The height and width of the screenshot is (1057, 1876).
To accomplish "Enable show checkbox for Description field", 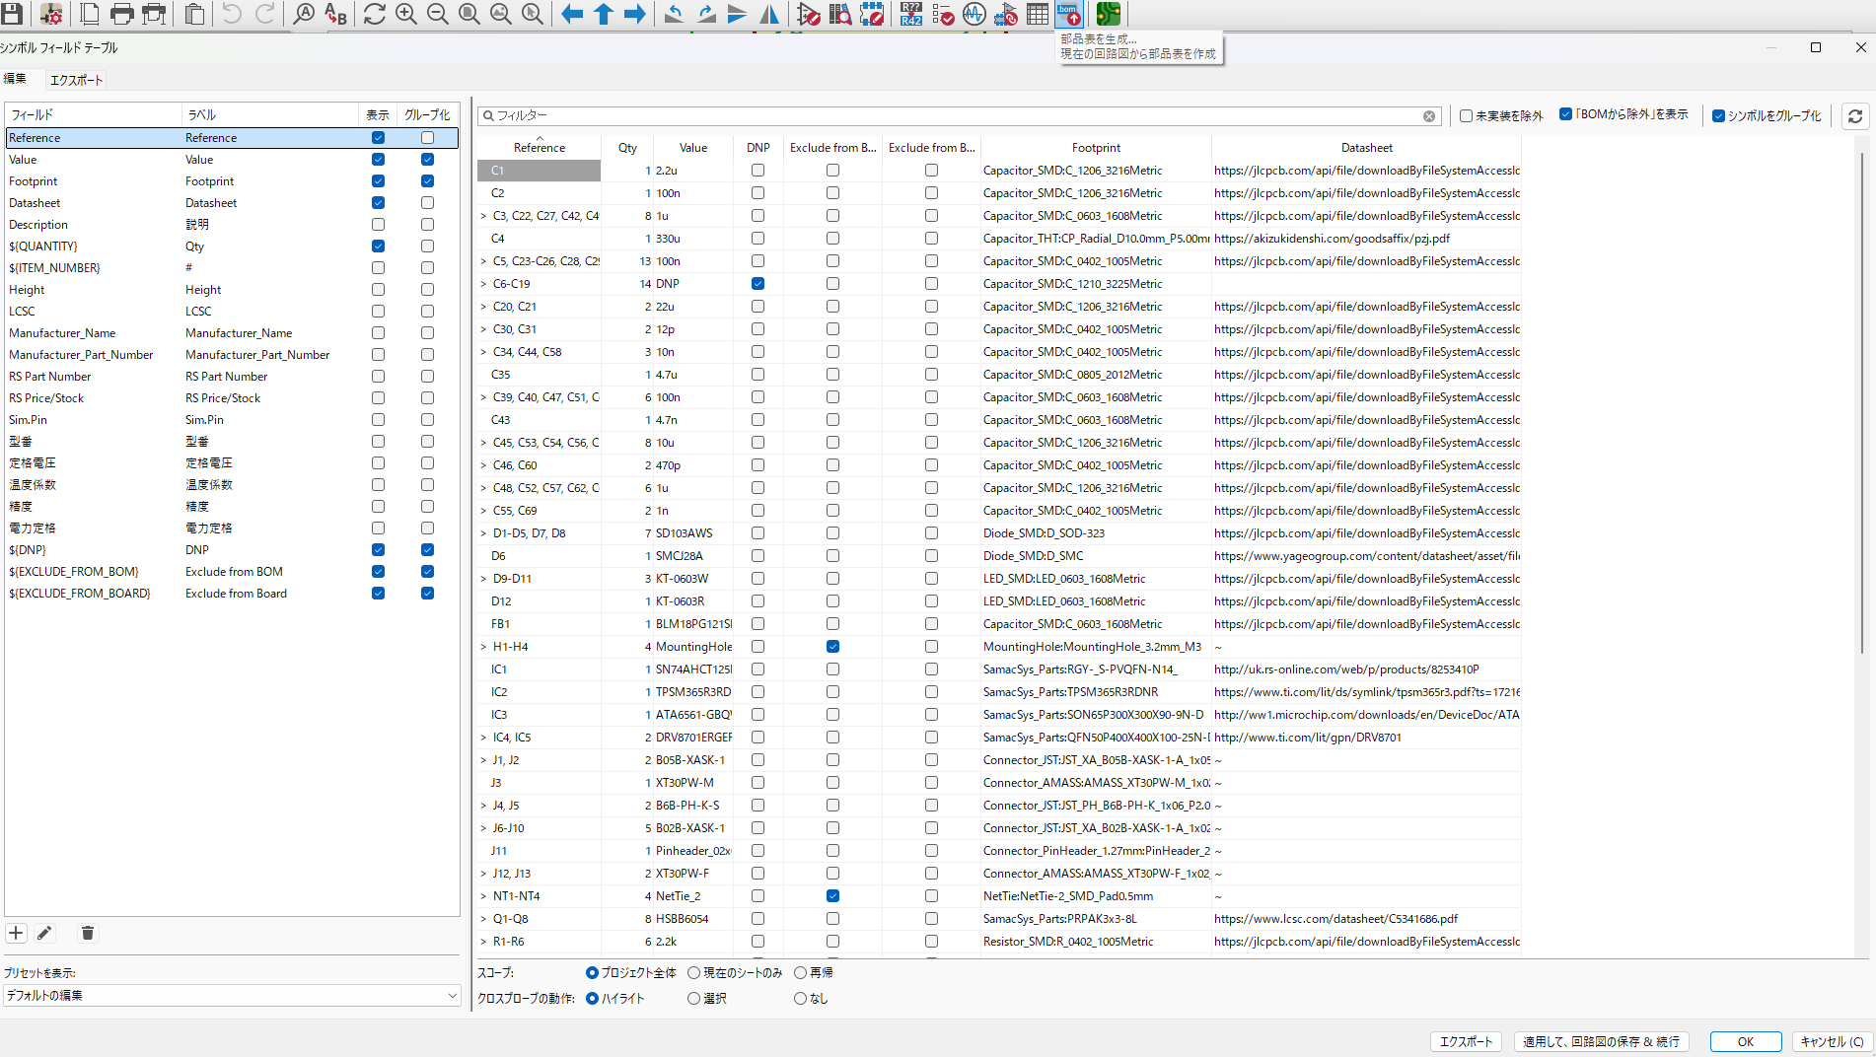I will point(378,225).
